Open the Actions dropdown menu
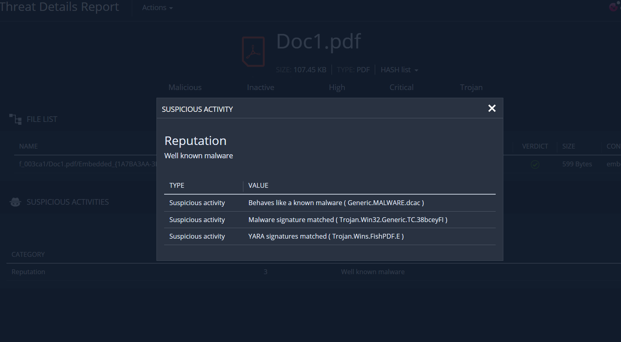This screenshot has height=342, width=621. pos(157,8)
